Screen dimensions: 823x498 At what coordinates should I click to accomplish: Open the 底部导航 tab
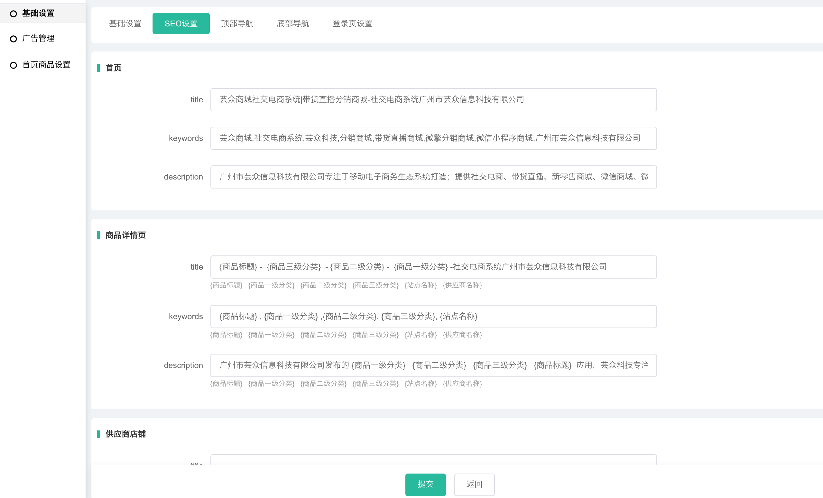pos(292,24)
